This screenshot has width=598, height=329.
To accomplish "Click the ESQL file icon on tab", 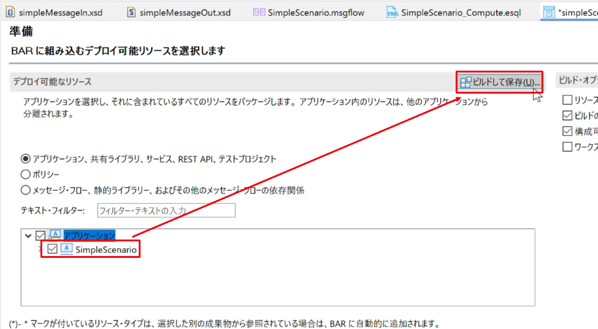I will click(x=392, y=12).
